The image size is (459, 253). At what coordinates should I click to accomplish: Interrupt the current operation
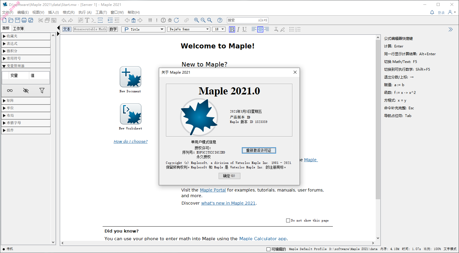[163, 20]
